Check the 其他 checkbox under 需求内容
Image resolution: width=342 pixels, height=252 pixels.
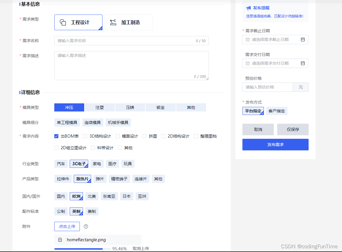pos(120,148)
